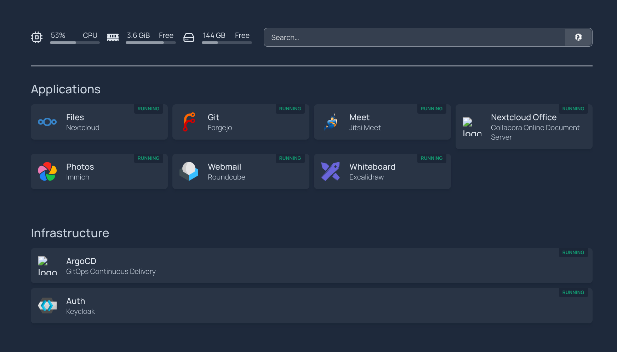This screenshot has width=617, height=352.
Task: Click the Roundcube logo icon
Action: 189,171
